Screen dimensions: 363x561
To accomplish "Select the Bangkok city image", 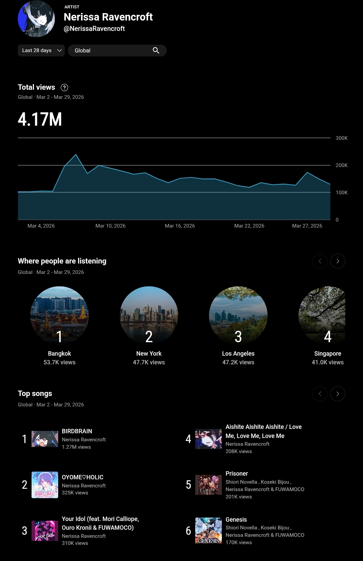I will (59, 315).
